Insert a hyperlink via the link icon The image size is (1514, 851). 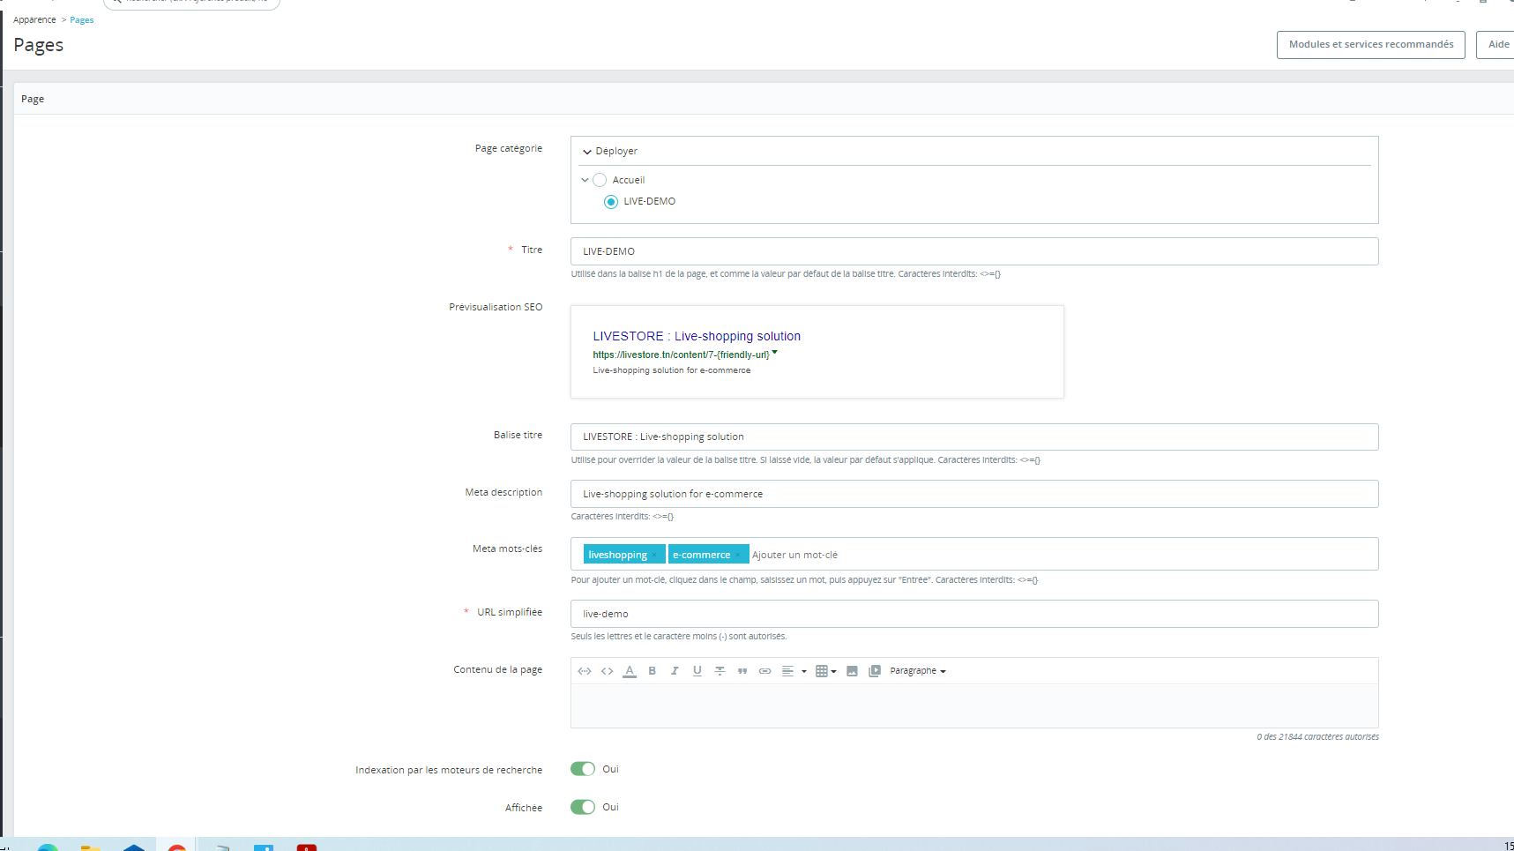point(764,671)
